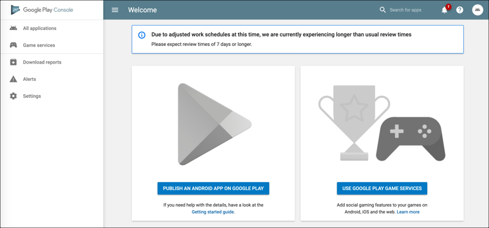Viewport: 489px width, 228px height.
Task: Click Use Google Play Game Services button
Action: pos(382,188)
